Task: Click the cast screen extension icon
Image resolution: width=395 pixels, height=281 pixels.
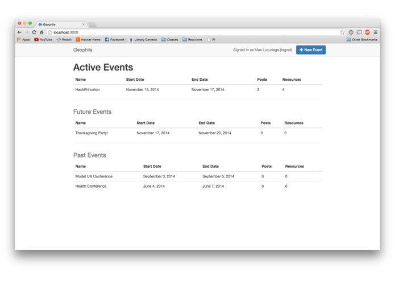Action: [x=359, y=32]
